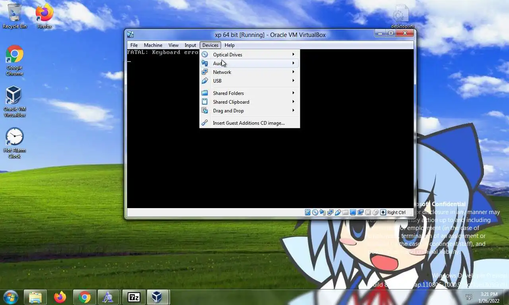The width and height of the screenshot is (509, 305).
Task: Open Chrome from the taskbar
Action: (x=84, y=297)
